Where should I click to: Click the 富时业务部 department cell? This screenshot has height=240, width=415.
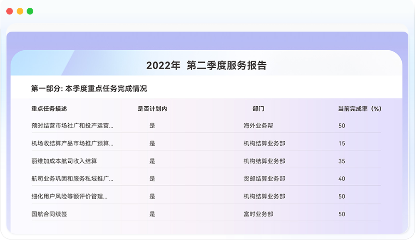tap(258, 214)
